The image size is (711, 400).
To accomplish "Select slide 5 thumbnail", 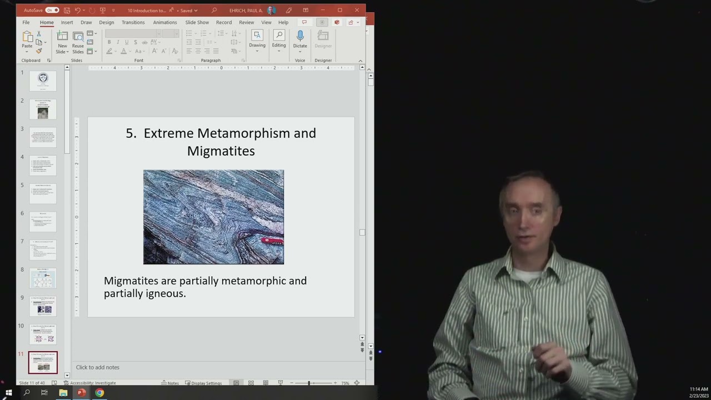I will tap(43, 193).
